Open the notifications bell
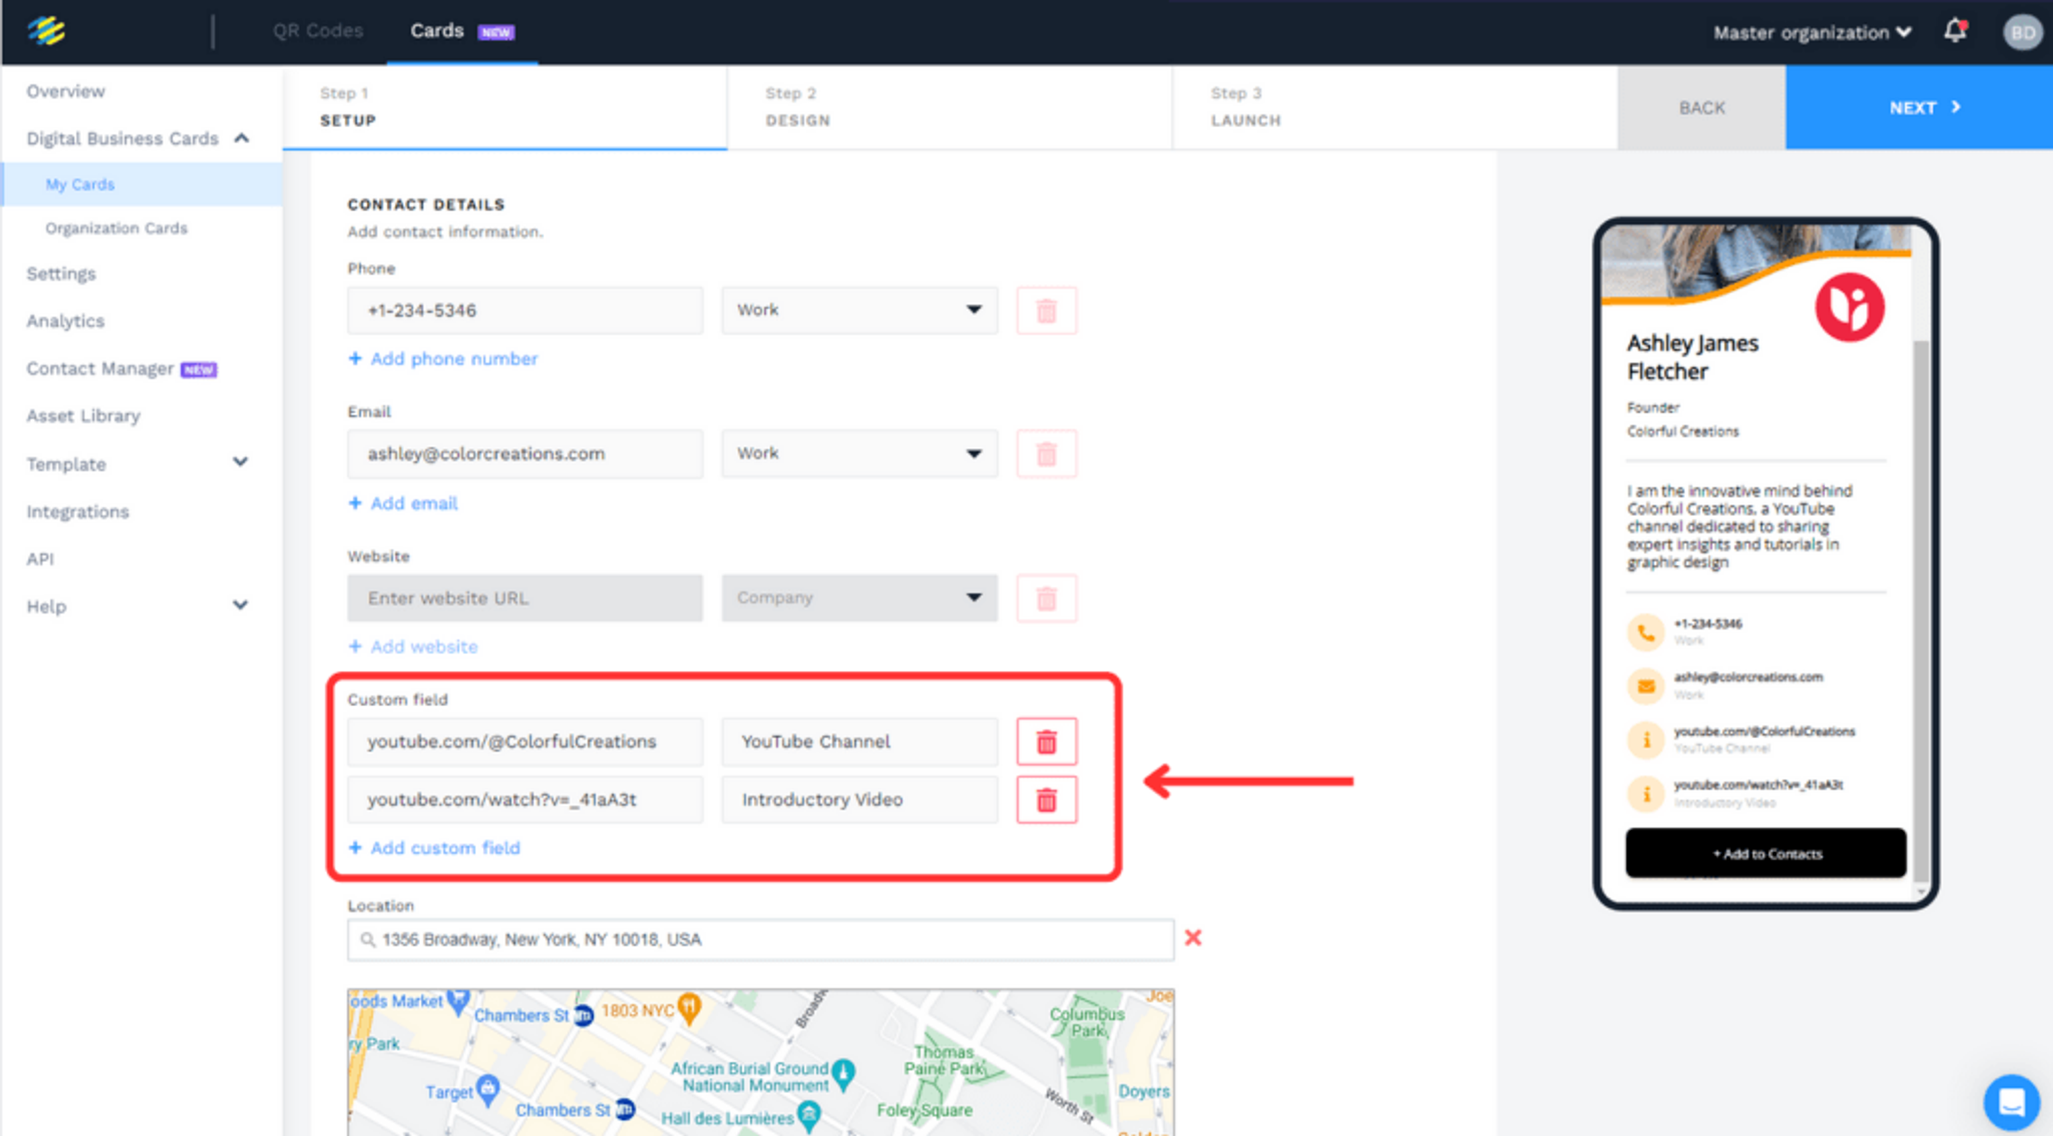The height and width of the screenshot is (1136, 2053). (1955, 32)
